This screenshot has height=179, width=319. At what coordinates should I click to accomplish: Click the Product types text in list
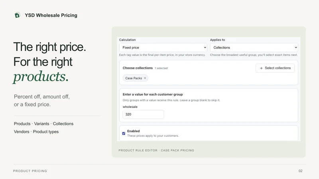pyautogui.click(x=46, y=132)
